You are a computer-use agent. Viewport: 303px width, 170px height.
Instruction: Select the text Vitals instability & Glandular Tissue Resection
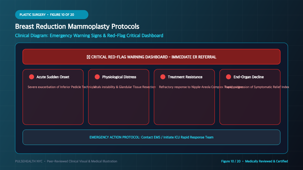tap(124, 87)
